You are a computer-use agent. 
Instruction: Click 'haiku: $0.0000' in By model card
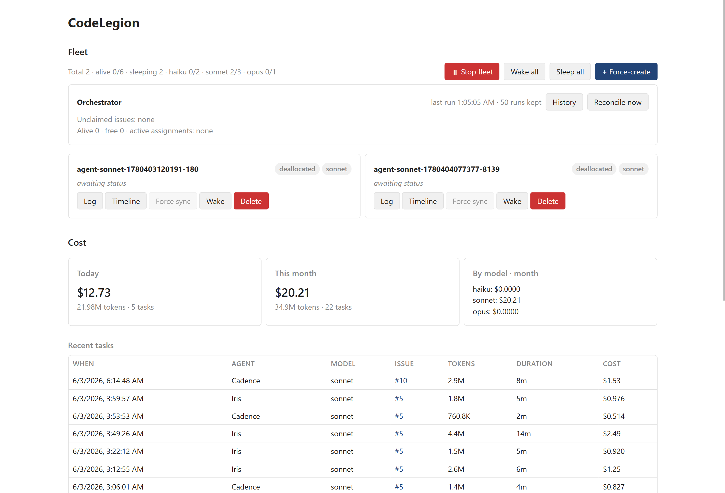496,289
